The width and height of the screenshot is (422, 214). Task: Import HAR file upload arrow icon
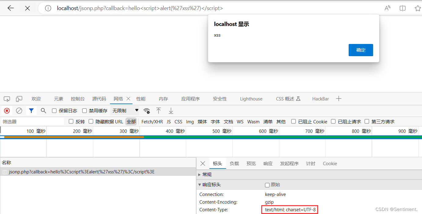158,111
